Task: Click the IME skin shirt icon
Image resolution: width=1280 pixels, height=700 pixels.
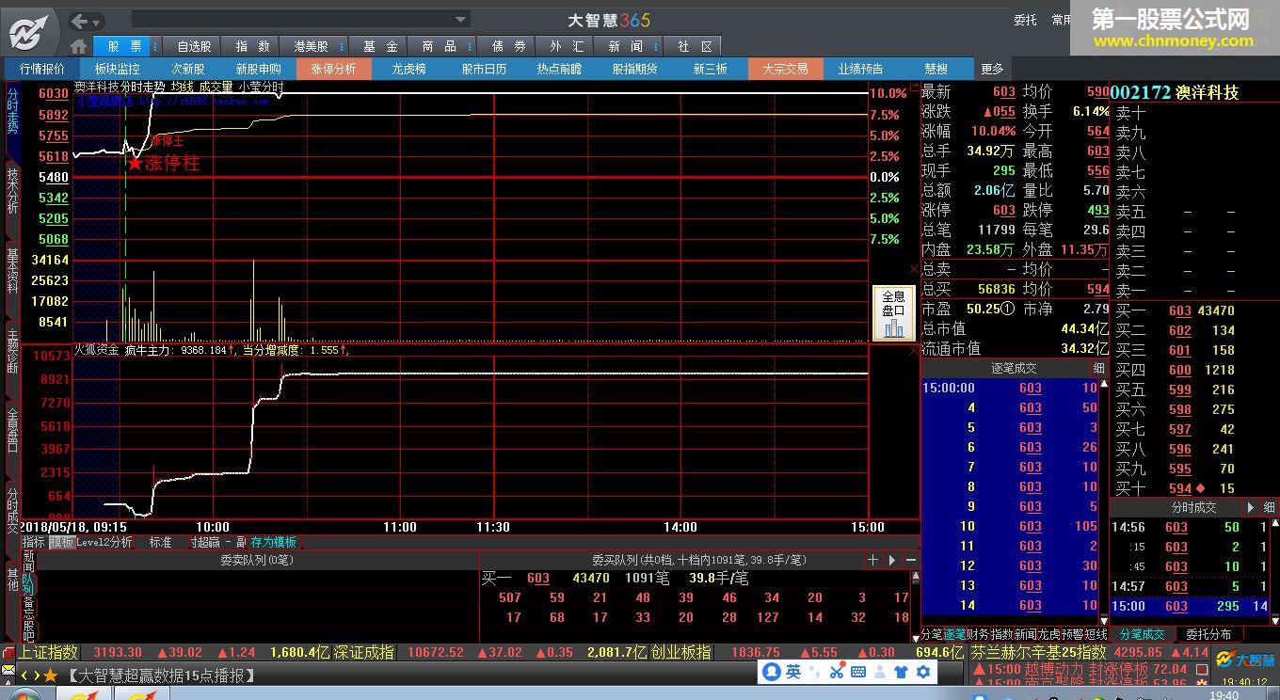Action: point(902,672)
